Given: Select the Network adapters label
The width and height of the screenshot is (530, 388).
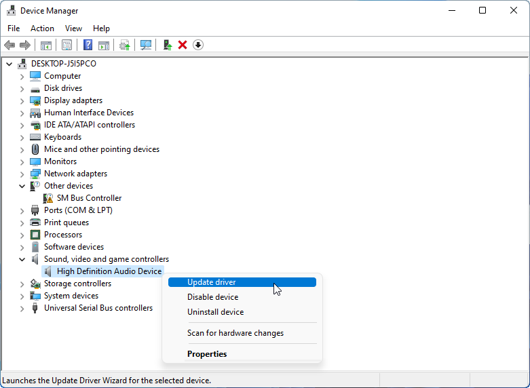Looking at the screenshot, I should tap(75, 174).
